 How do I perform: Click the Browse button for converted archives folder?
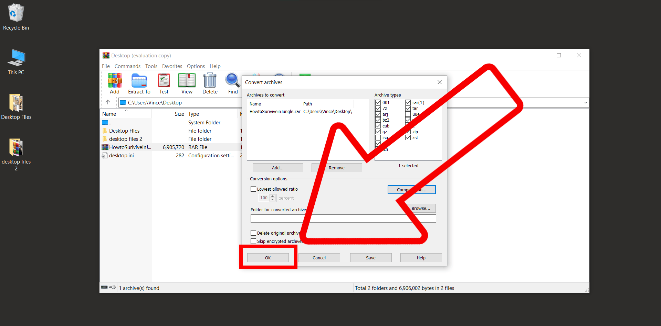[421, 208]
